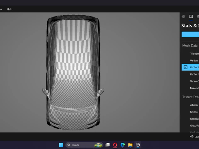Click the Quick Animations icon at bottom right
This screenshot has width=199, height=149.
pos(192,137)
